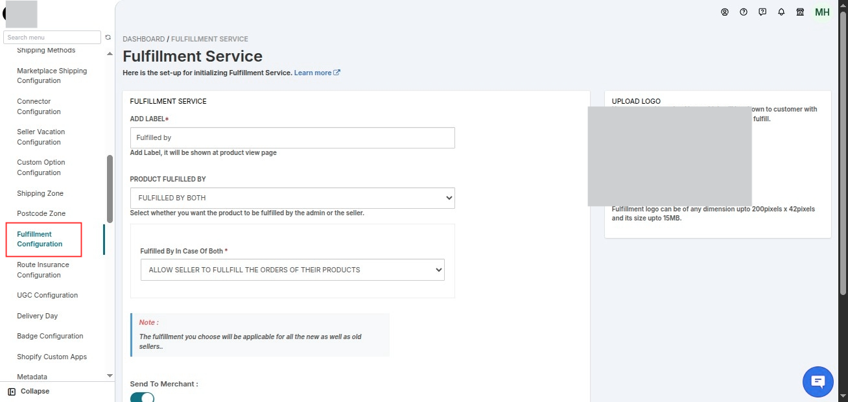Open Route Insurance Configuration menu item
Screen dimensions: 848x402
tap(43, 270)
